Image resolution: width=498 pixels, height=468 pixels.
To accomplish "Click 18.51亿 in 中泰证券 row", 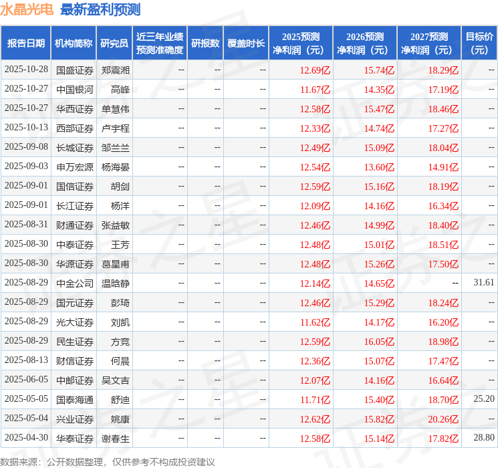I will 443,245.
